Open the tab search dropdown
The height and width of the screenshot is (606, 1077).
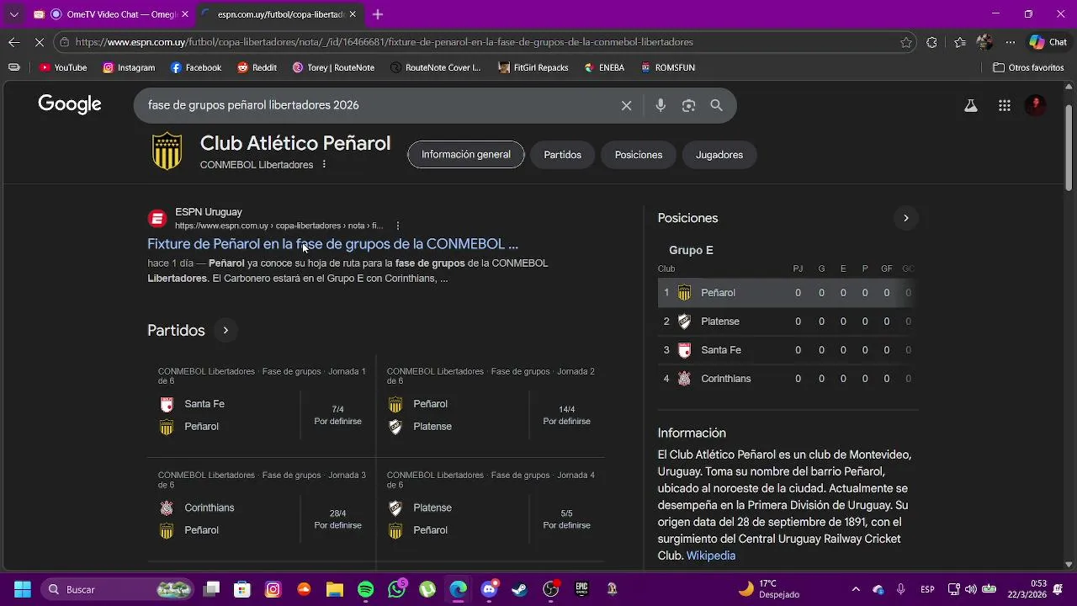[13, 14]
